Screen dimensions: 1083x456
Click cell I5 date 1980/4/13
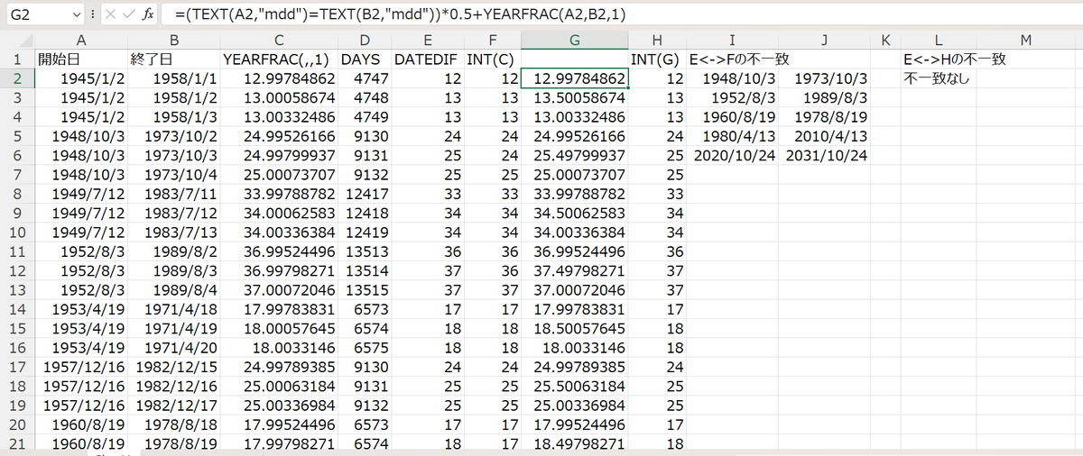(x=733, y=137)
